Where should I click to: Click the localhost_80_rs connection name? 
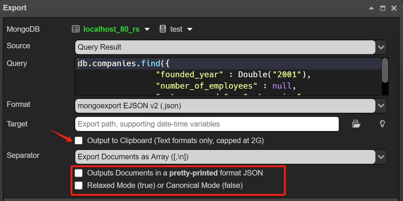tap(112, 29)
